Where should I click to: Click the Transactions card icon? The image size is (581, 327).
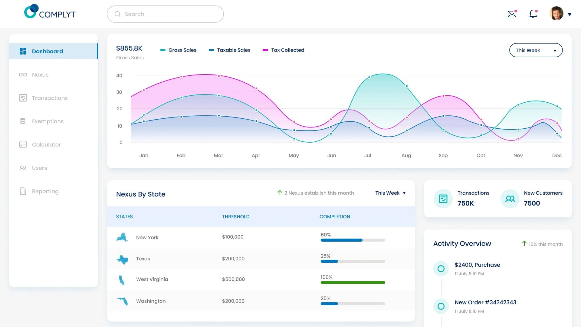[443, 199]
